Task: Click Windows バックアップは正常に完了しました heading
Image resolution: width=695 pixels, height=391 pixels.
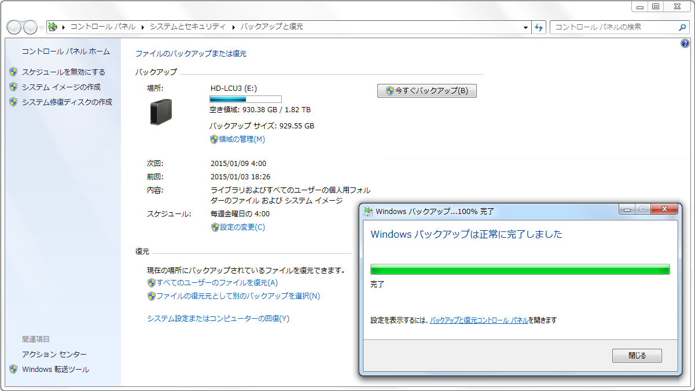Action: coord(466,234)
